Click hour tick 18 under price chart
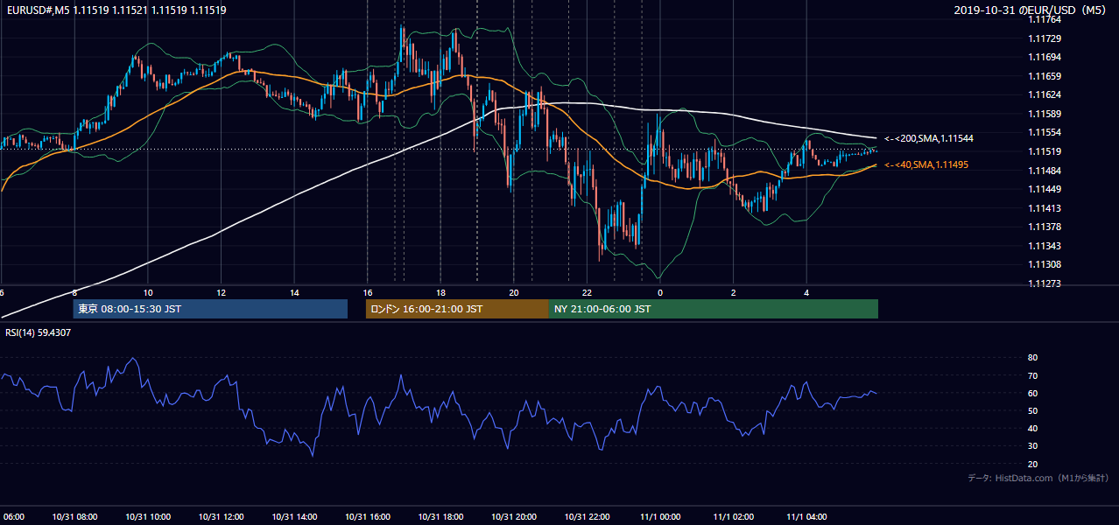The width and height of the screenshot is (1119, 525). coord(440,293)
